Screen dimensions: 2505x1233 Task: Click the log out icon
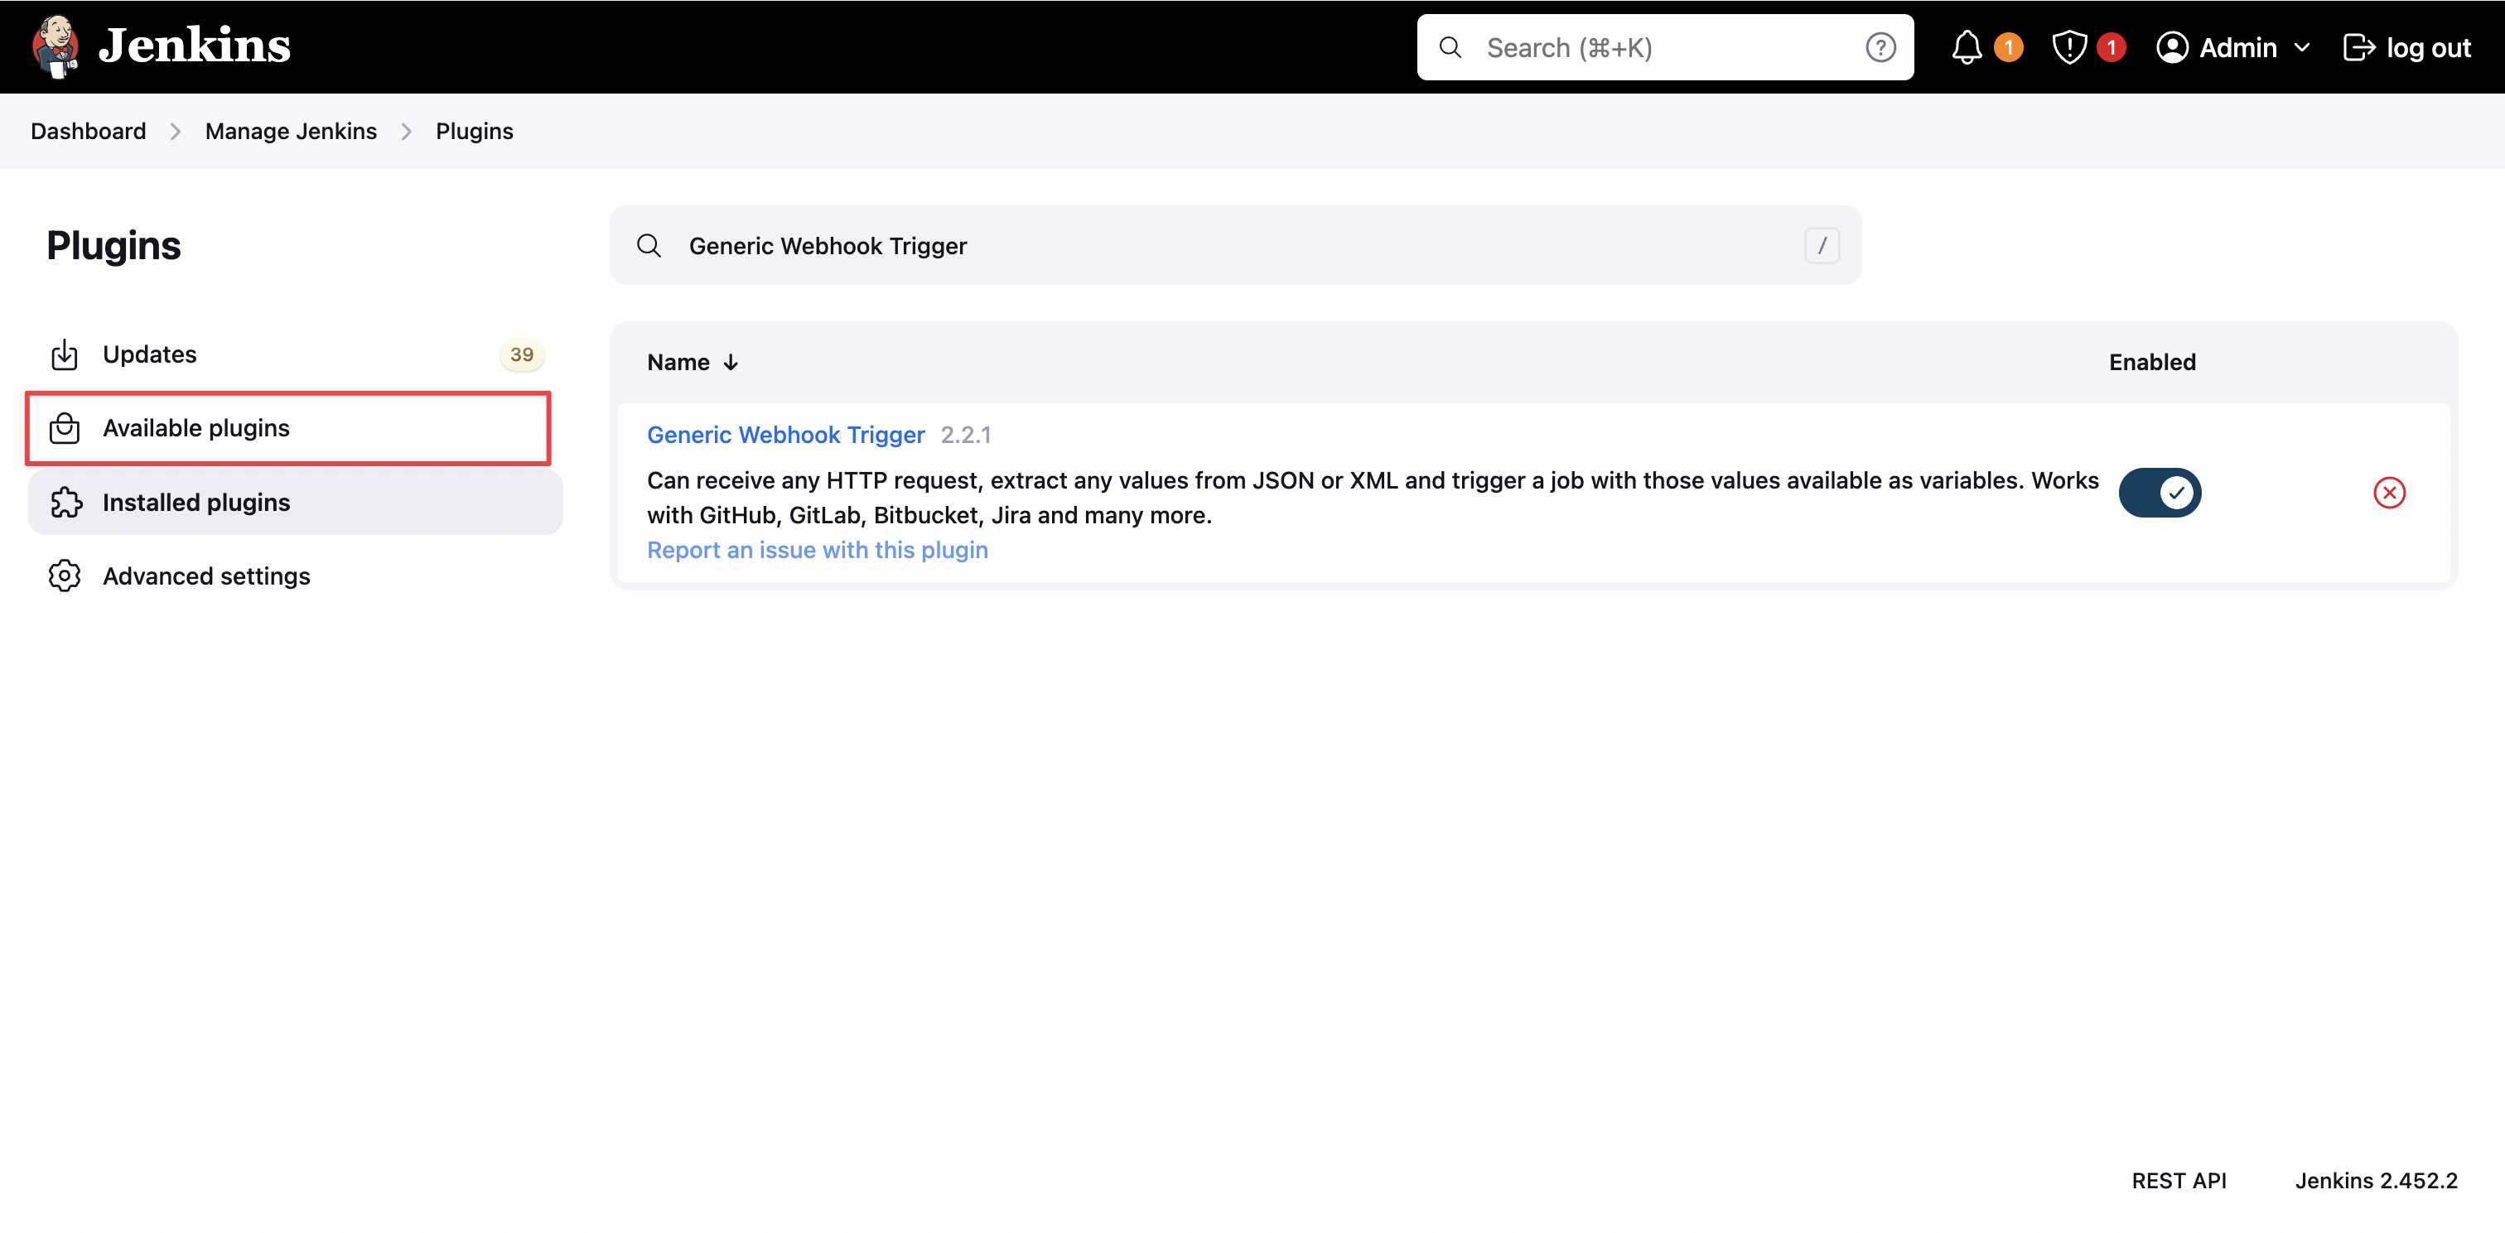click(x=2358, y=46)
